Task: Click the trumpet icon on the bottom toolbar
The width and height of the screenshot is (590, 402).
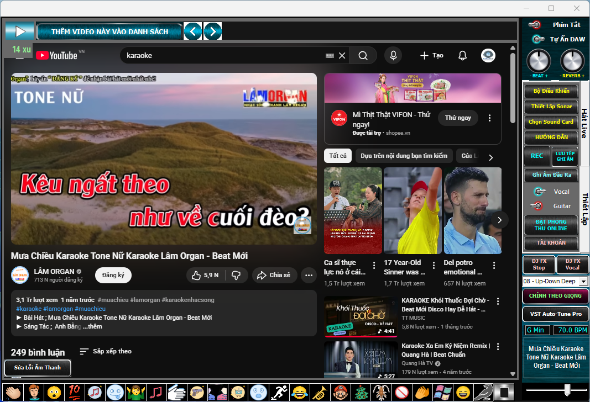Action: (319, 393)
